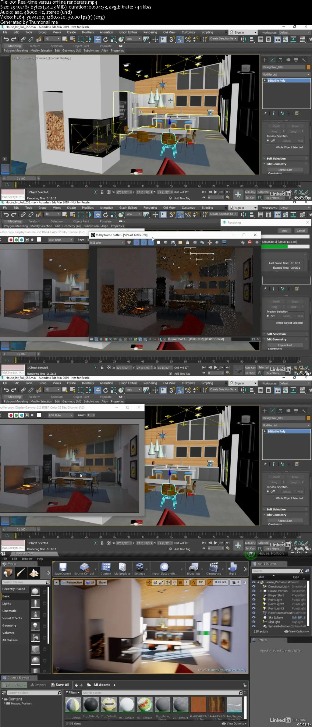Click Add New in Content Browser
312x727 pixels.
click(x=15, y=685)
